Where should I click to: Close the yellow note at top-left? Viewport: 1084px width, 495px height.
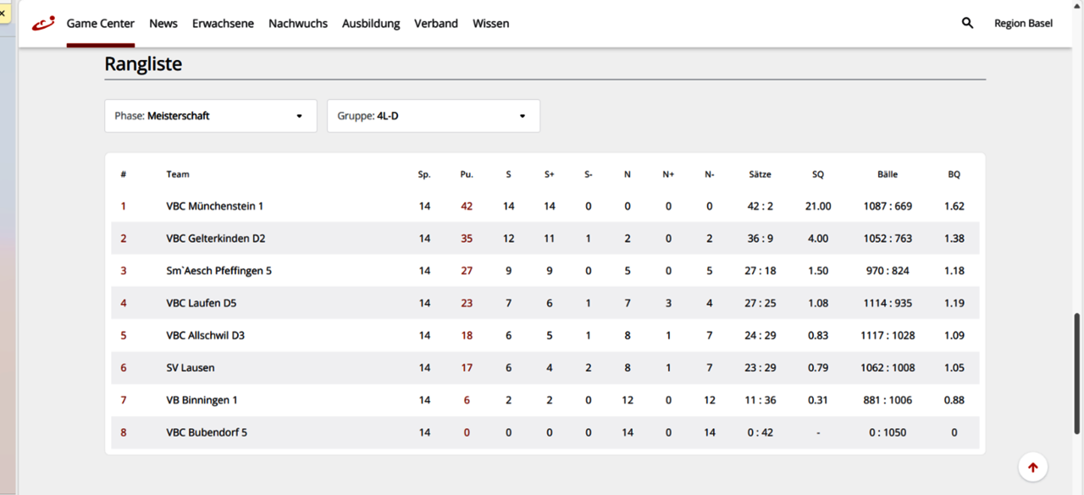[3, 14]
